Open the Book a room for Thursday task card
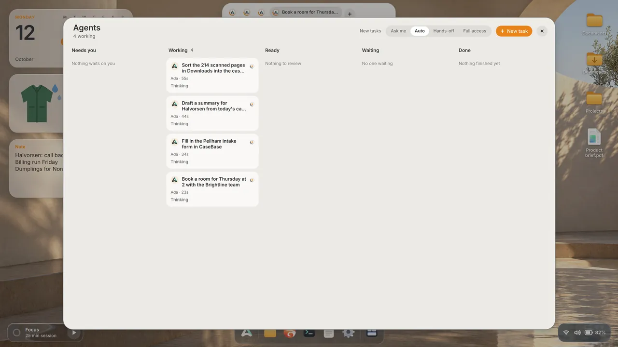618x347 pixels. [x=212, y=189]
